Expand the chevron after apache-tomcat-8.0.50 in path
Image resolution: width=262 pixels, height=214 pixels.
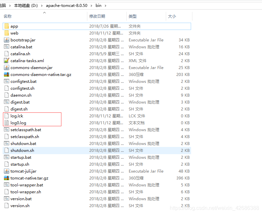click(91, 6)
